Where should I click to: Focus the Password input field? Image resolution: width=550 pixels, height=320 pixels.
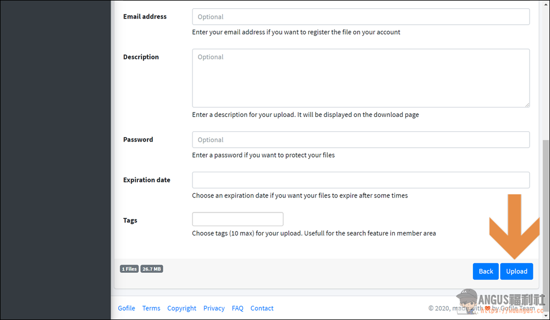(x=361, y=140)
